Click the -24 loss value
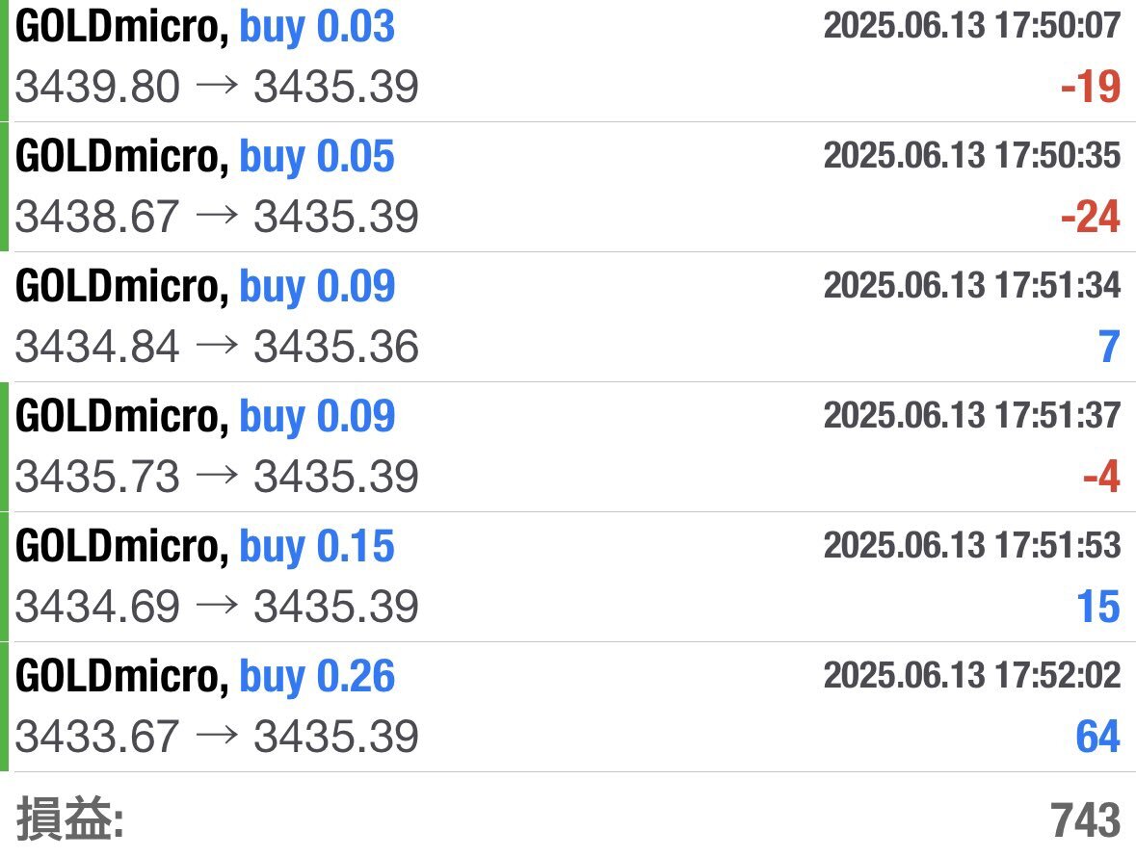 pos(1091,218)
